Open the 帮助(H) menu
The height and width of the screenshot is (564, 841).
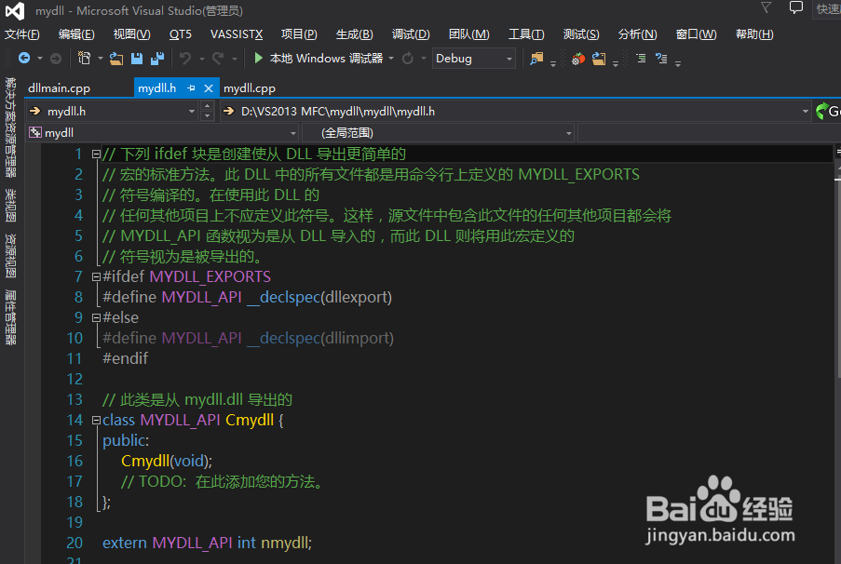point(754,34)
